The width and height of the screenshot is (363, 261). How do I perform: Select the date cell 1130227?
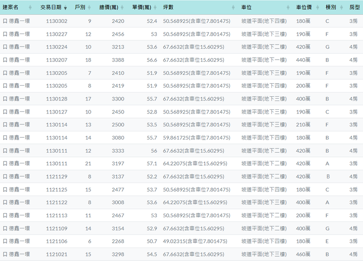pos(57,34)
